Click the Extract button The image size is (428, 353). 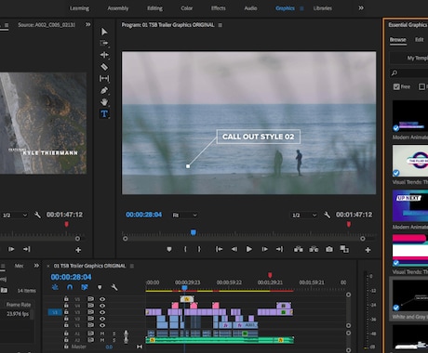coord(314,249)
